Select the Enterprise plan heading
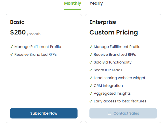Screen dimensions: 168x126 103,22
